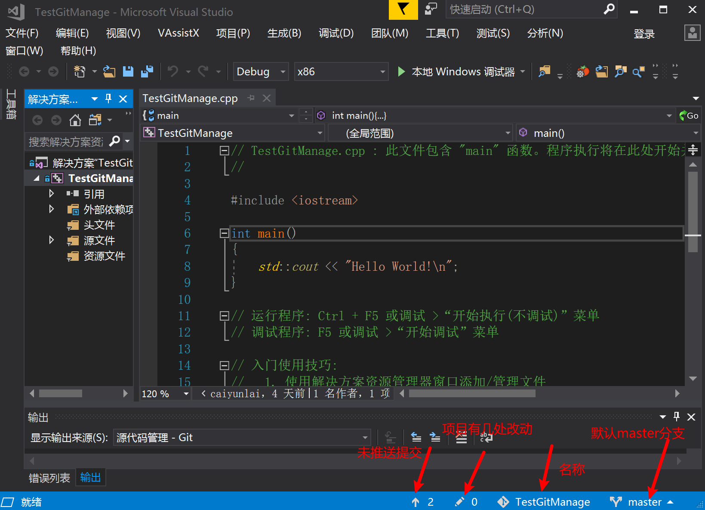Click next message icon in Output toolbar
This screenshot has width=705, height=510.
[435, 438]
